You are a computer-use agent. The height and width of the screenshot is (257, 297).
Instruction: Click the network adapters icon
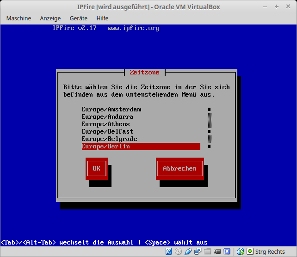coord(198,251)
